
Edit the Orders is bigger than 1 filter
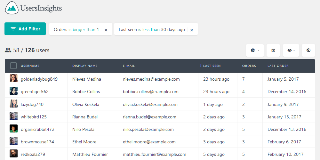[76, 29]
